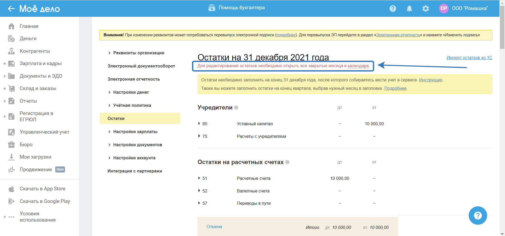Open the floating help chat button

pyautogui.click(x=478, y=216)
